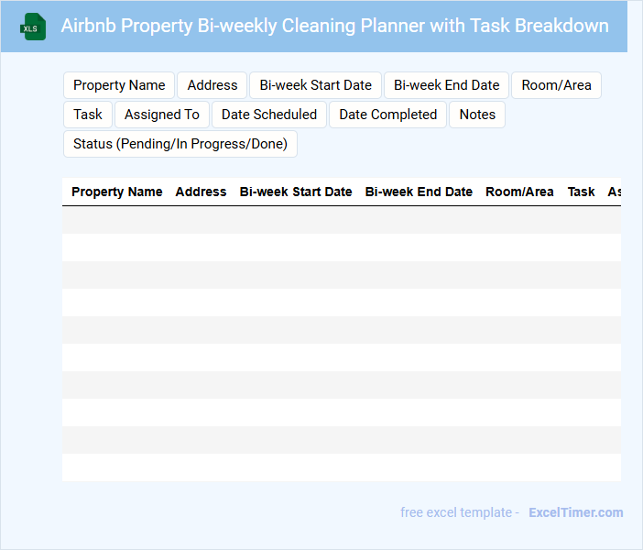Click the Property Name column header

[116, 192]
